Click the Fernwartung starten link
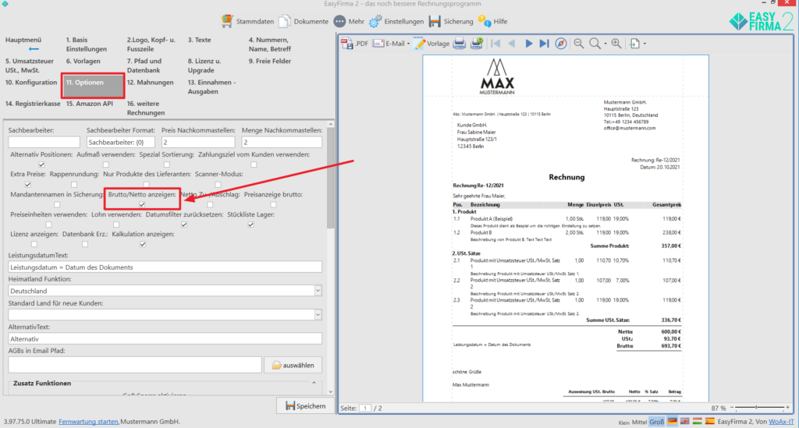The width and height of the screenshot is (799, 428). click(89, 422)
